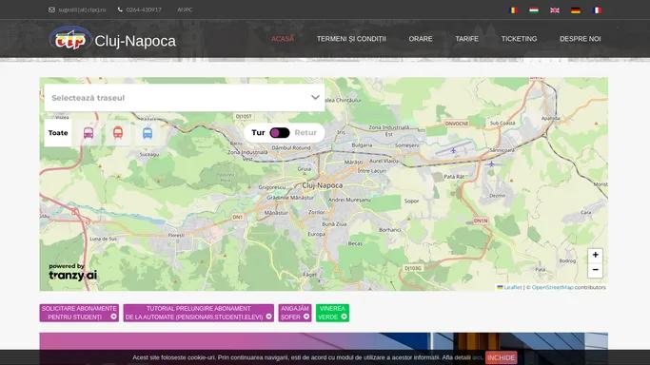
Task: Toggle Tur/Retur direction switch
Action: coord(280,133)
